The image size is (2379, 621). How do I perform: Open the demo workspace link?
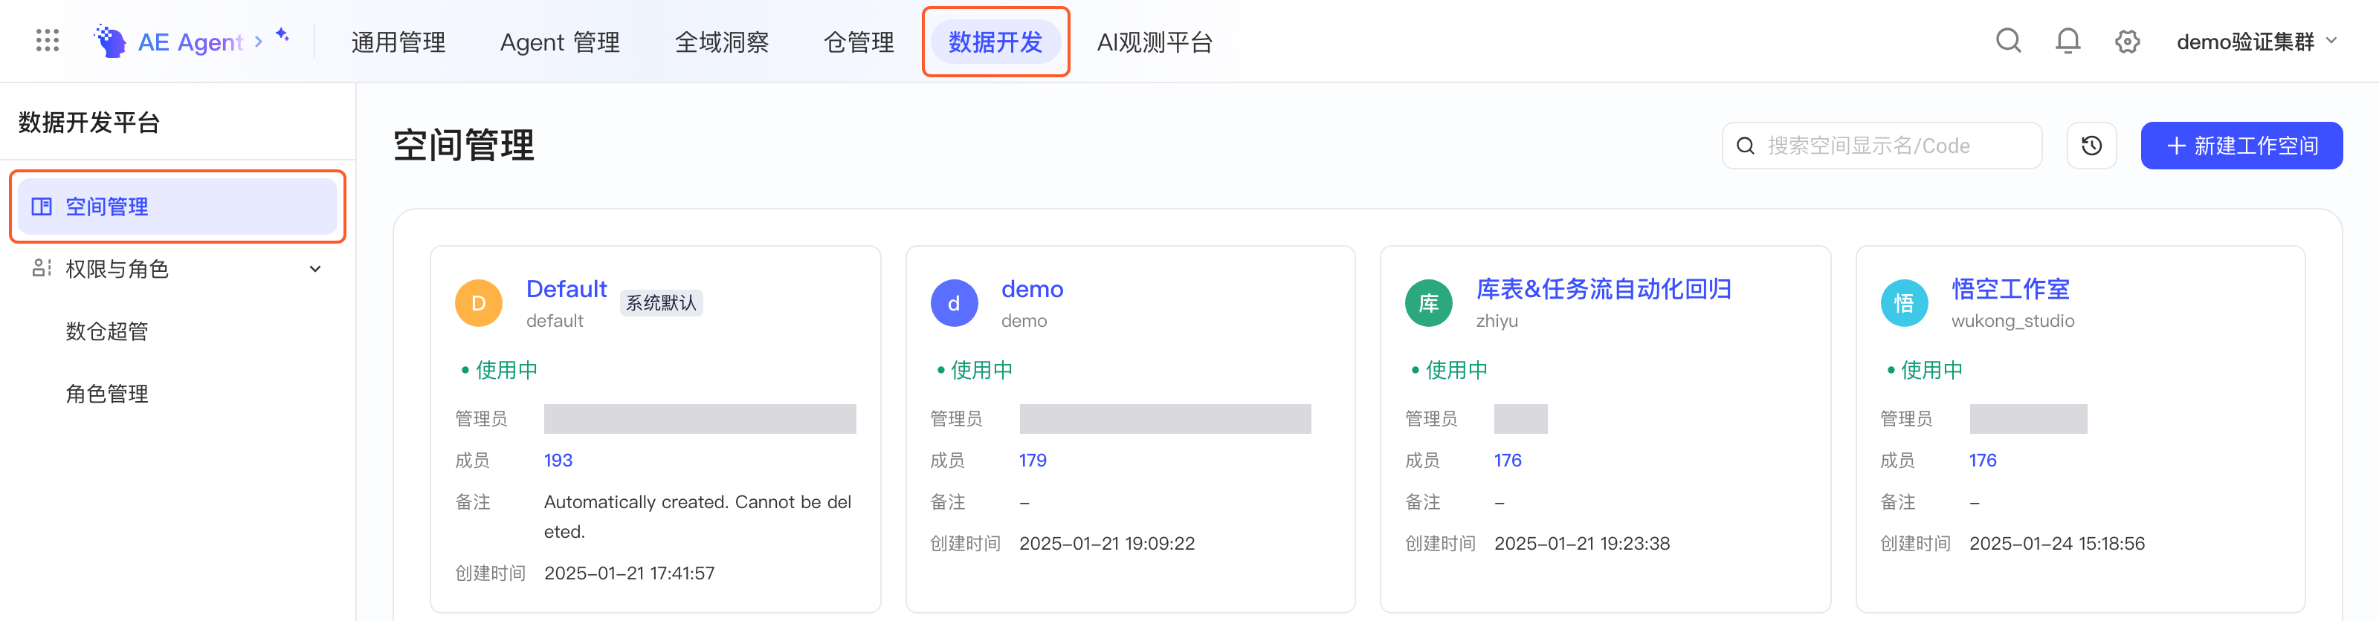(1032, 289)
